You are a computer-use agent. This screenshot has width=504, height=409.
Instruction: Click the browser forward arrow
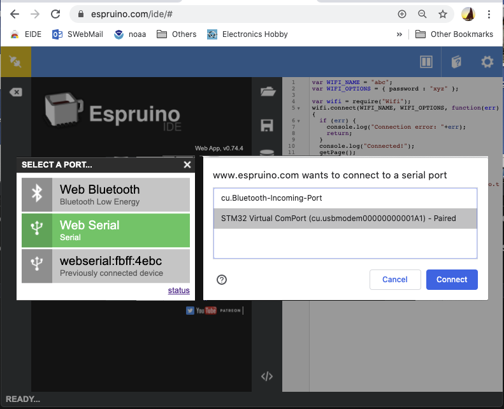pos(34,14)
